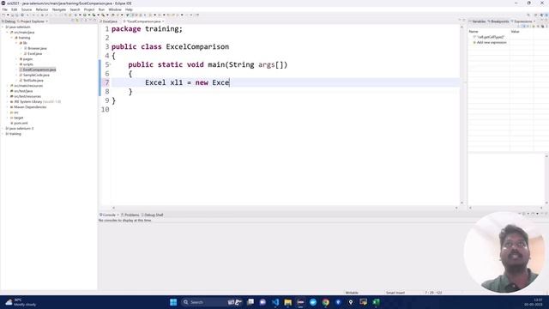Select SampleCode.java in the tree
Screen dimensions: 549x309
pos(36,75)
